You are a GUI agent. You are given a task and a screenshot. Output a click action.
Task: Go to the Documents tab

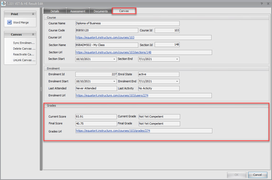(x=101, y=11)
